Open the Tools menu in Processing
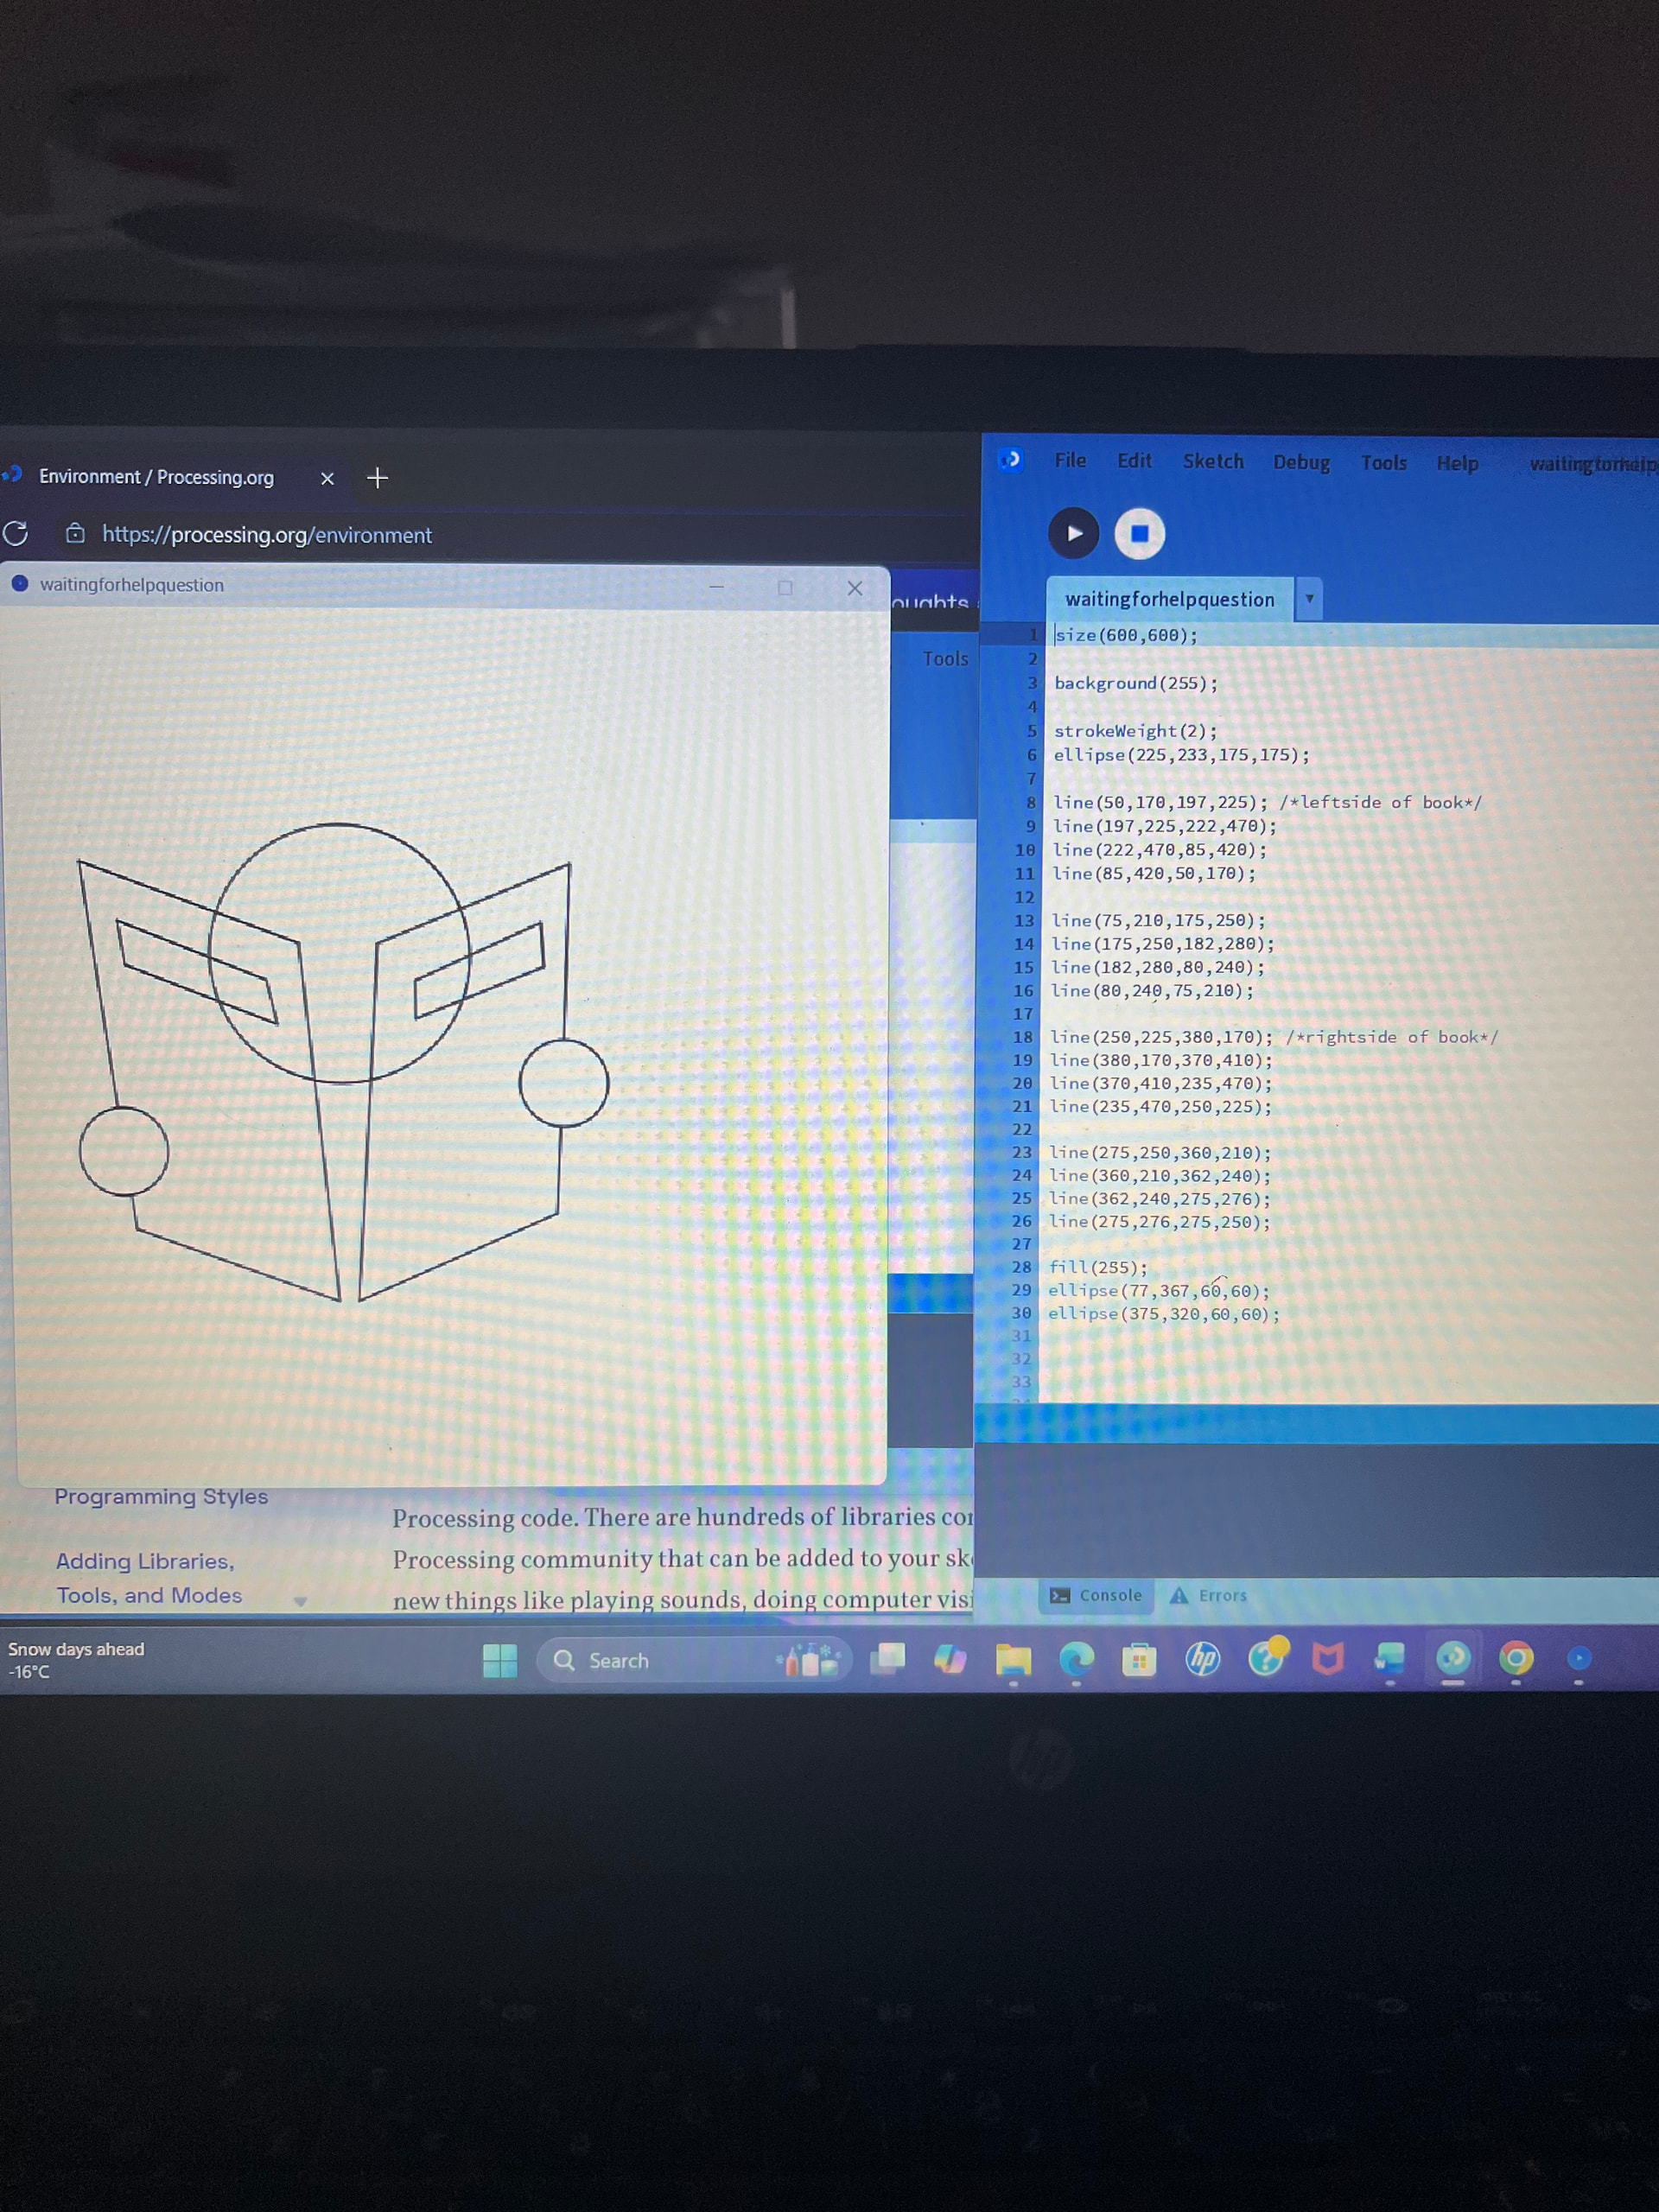 (x=1383, y=462)
